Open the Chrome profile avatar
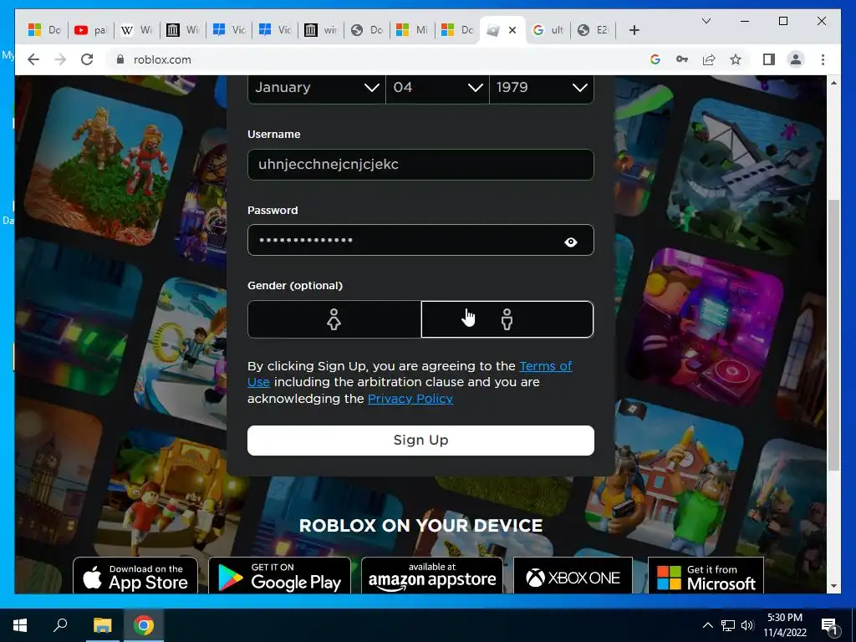 [x=796, y=59]
